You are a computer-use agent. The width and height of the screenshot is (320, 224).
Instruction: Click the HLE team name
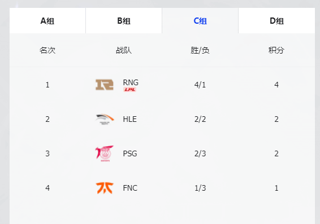pyautogui.click(x=130, y=119)
